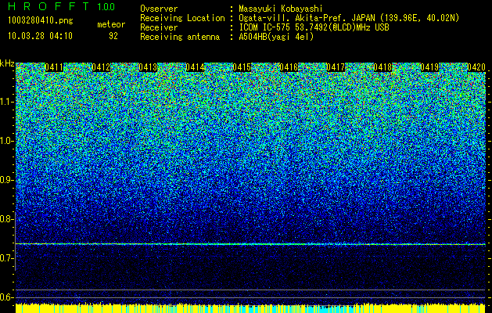Click the Ogata-vill. Akita-Pref. JAPAN location text
Image resolution: width=492 pixels, height=313 pixels.
click(349, 18)
